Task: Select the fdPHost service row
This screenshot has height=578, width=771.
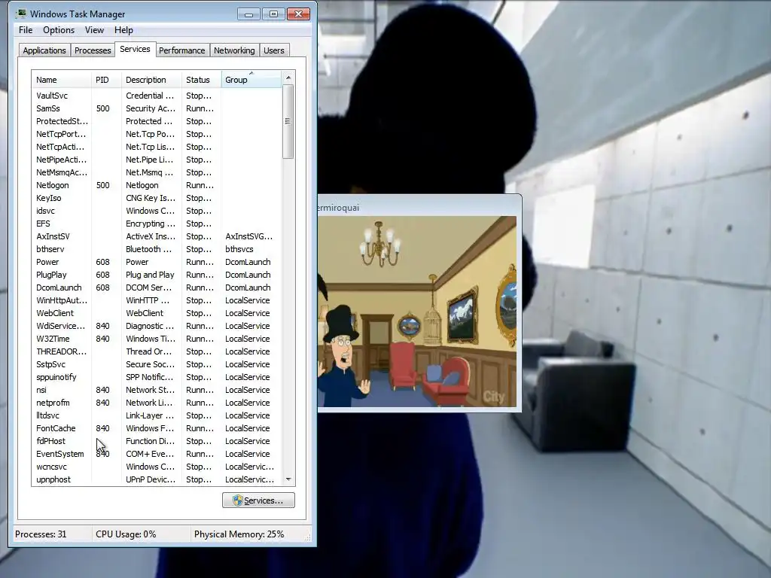Action: pos(157,440)
